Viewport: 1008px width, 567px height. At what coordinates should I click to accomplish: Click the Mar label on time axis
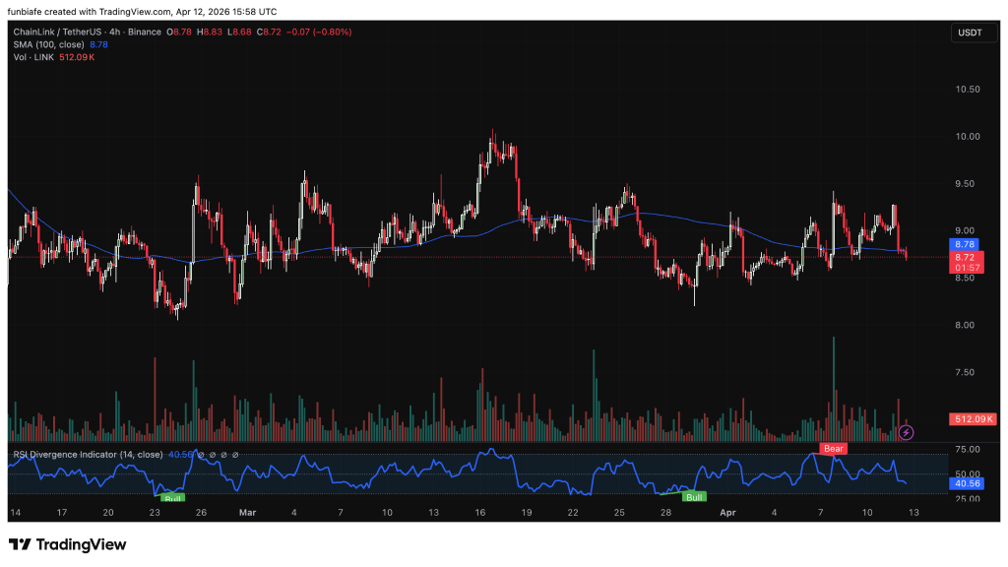point(247,513)
